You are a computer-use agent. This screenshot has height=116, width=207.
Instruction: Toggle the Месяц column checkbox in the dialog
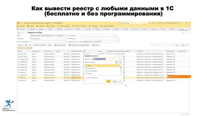click(x=87, y=65)
